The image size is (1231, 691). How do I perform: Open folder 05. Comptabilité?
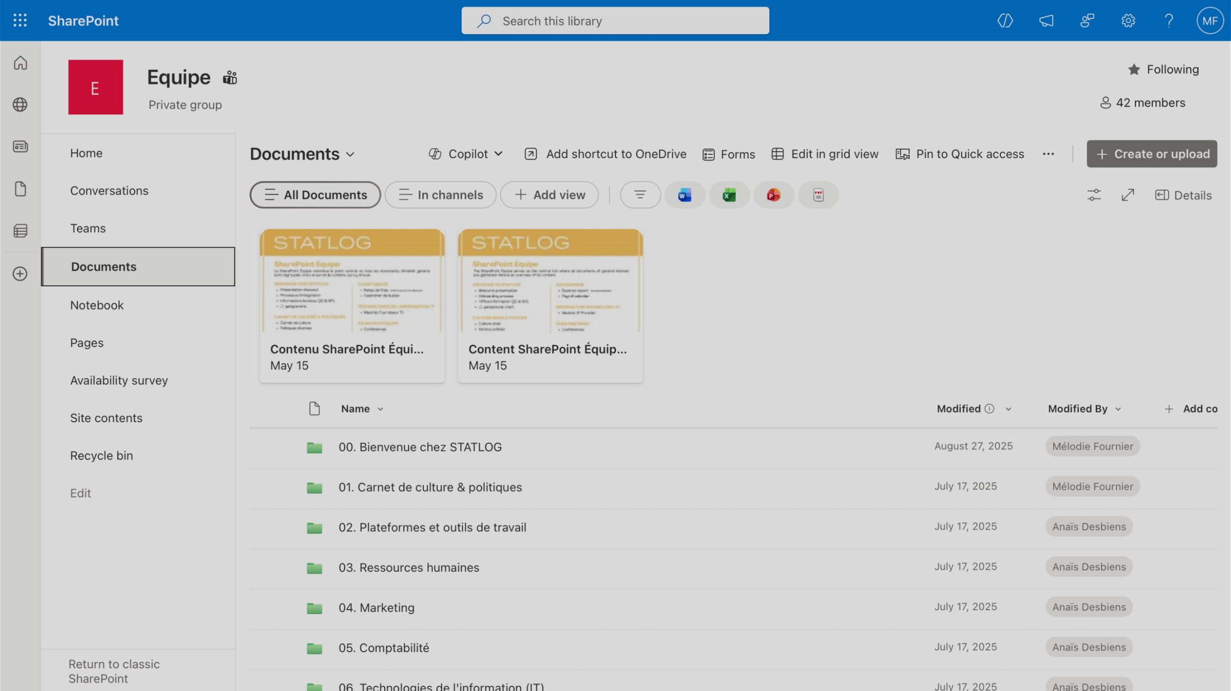click(384, 648)
